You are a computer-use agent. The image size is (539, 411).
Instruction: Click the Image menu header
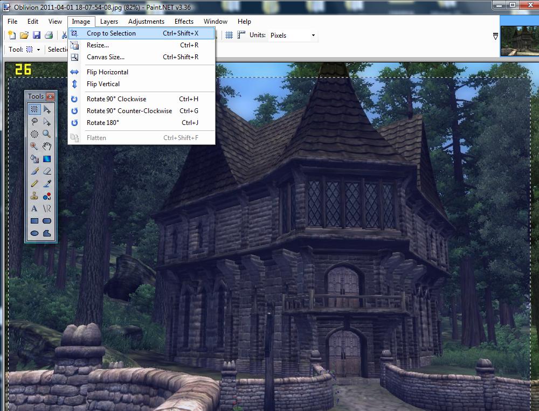click(x=81, y=22)
